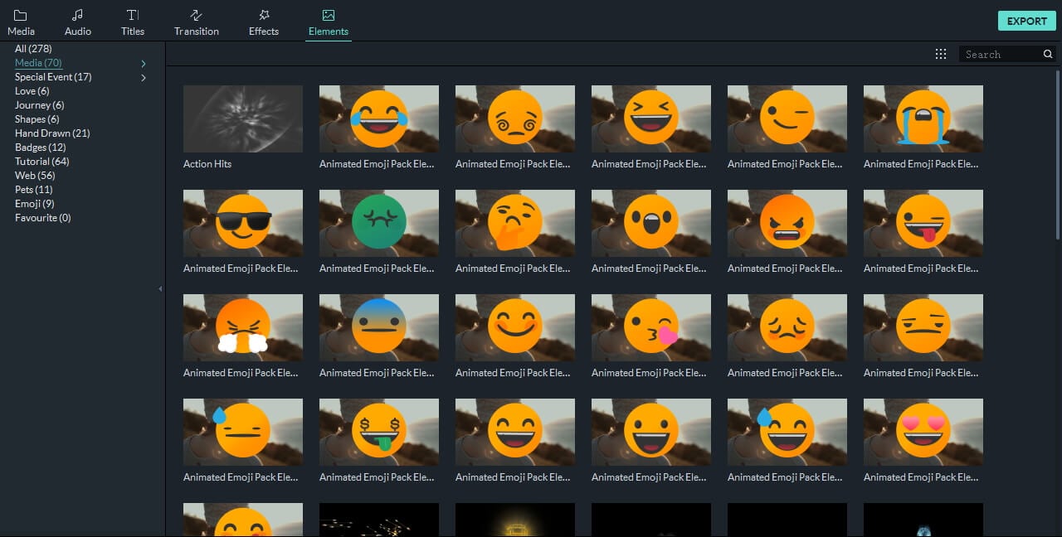Screen dimensions: 1062x537
Task: Select the grinning sweat-drop emoji element
Action: tap(787, 432)
